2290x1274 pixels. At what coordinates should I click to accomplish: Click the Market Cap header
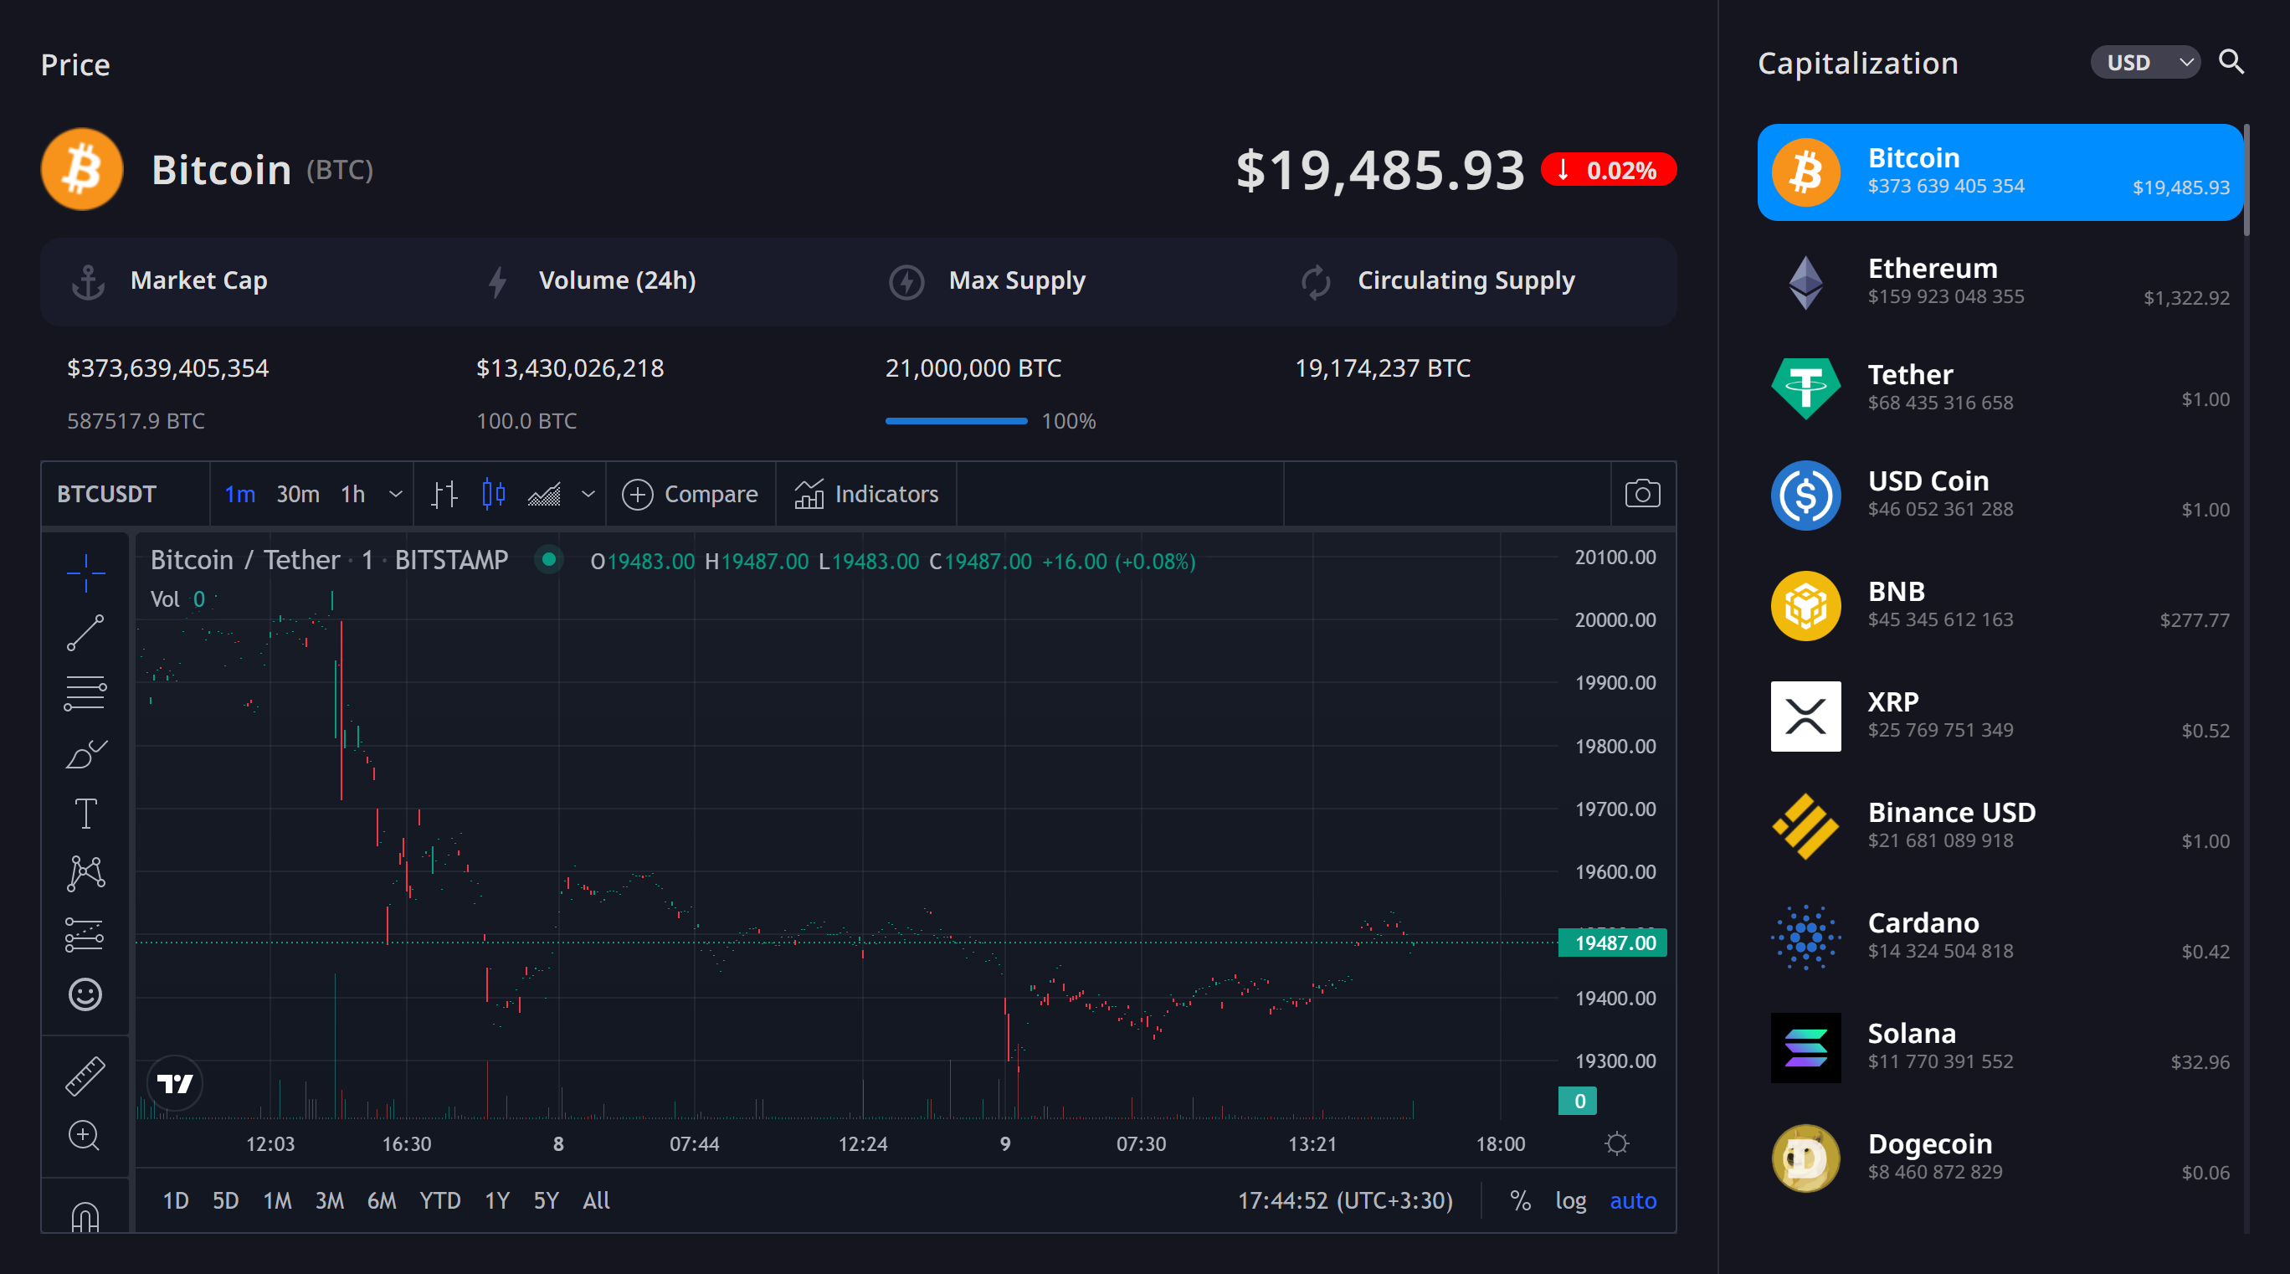(x=198, y=280)
